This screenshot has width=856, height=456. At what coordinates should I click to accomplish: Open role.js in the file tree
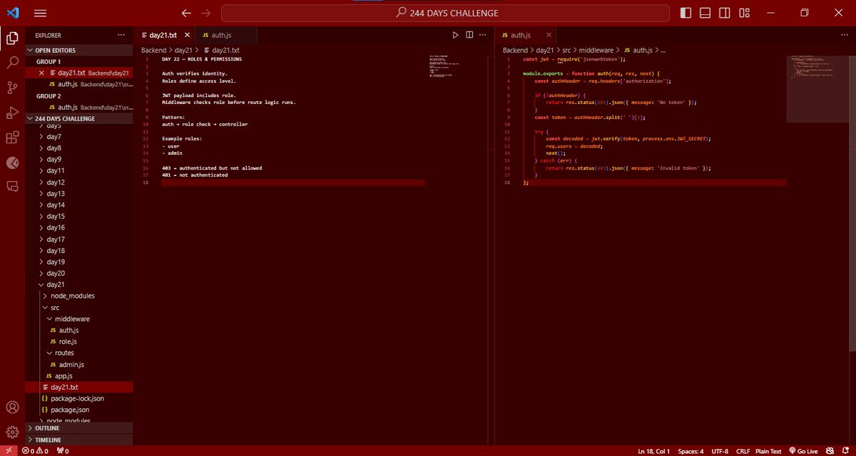tap(79, 341)
